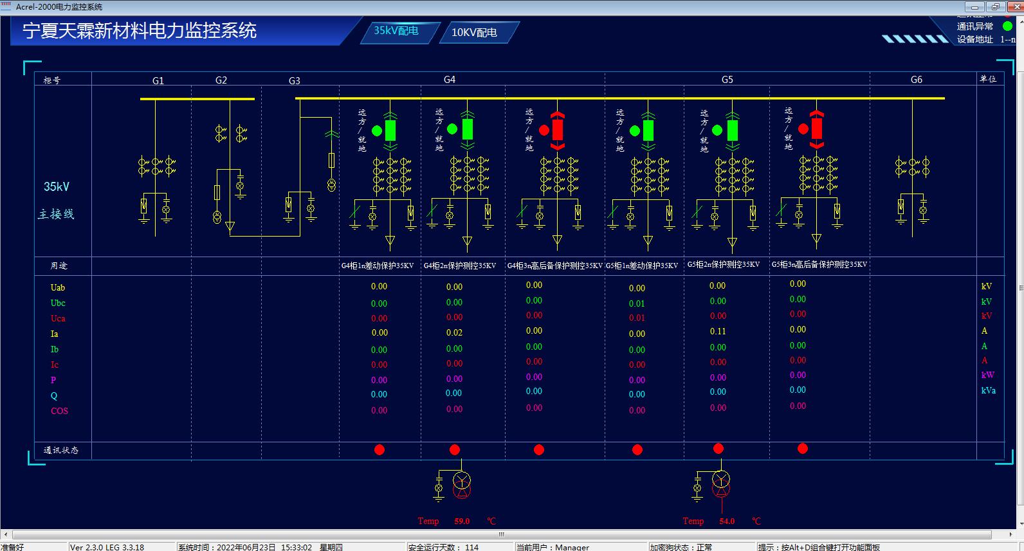
Task: Click the G5柜2n downward feeder arrow
Action: coord(732,242)
